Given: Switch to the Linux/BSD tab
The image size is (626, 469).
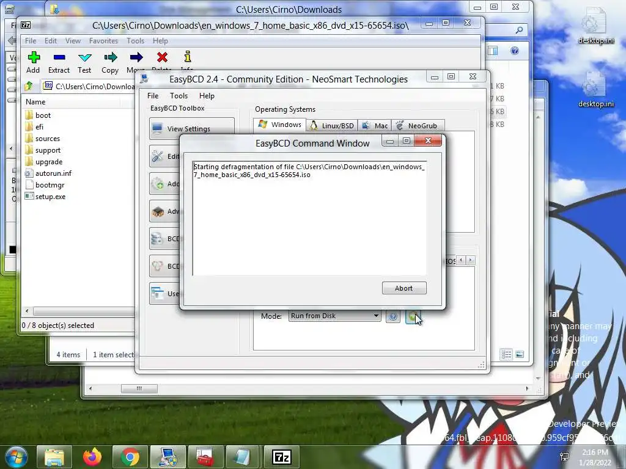Looking at the screenshot, I should (332, 126).
